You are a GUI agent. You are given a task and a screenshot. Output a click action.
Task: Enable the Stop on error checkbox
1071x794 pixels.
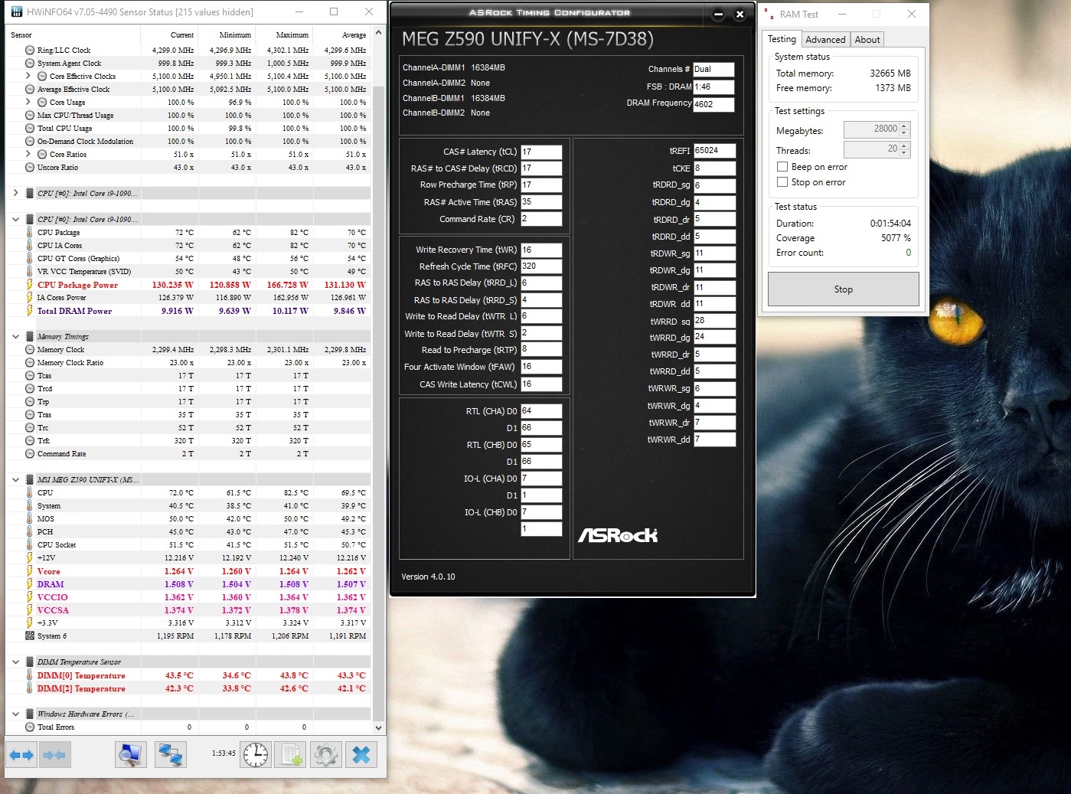coord(782,182)
